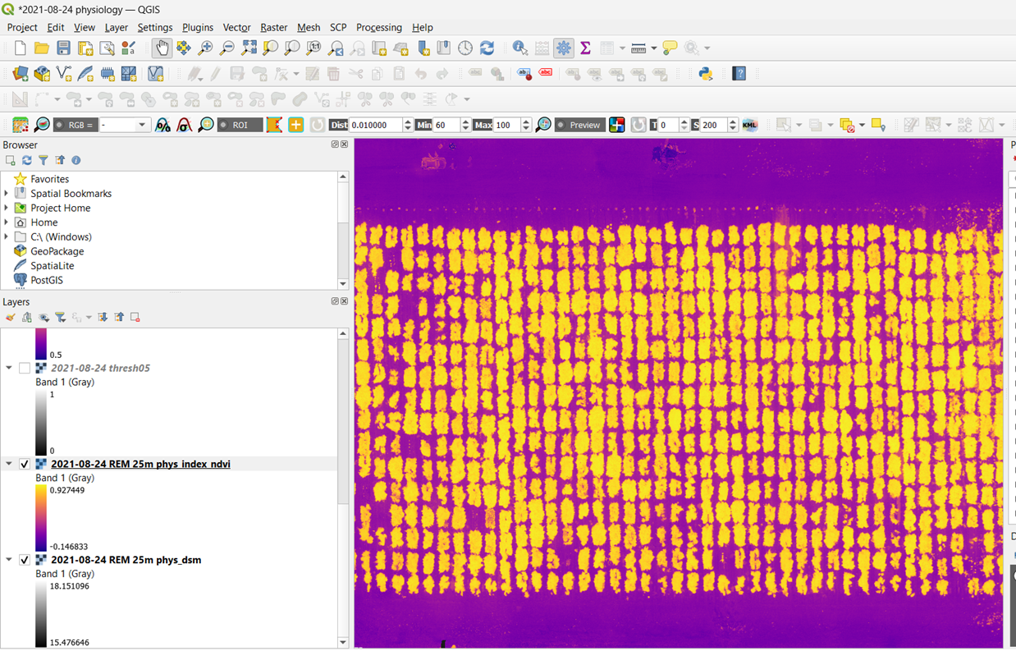Save the project with the floppy disk icon

pos(63,48)
